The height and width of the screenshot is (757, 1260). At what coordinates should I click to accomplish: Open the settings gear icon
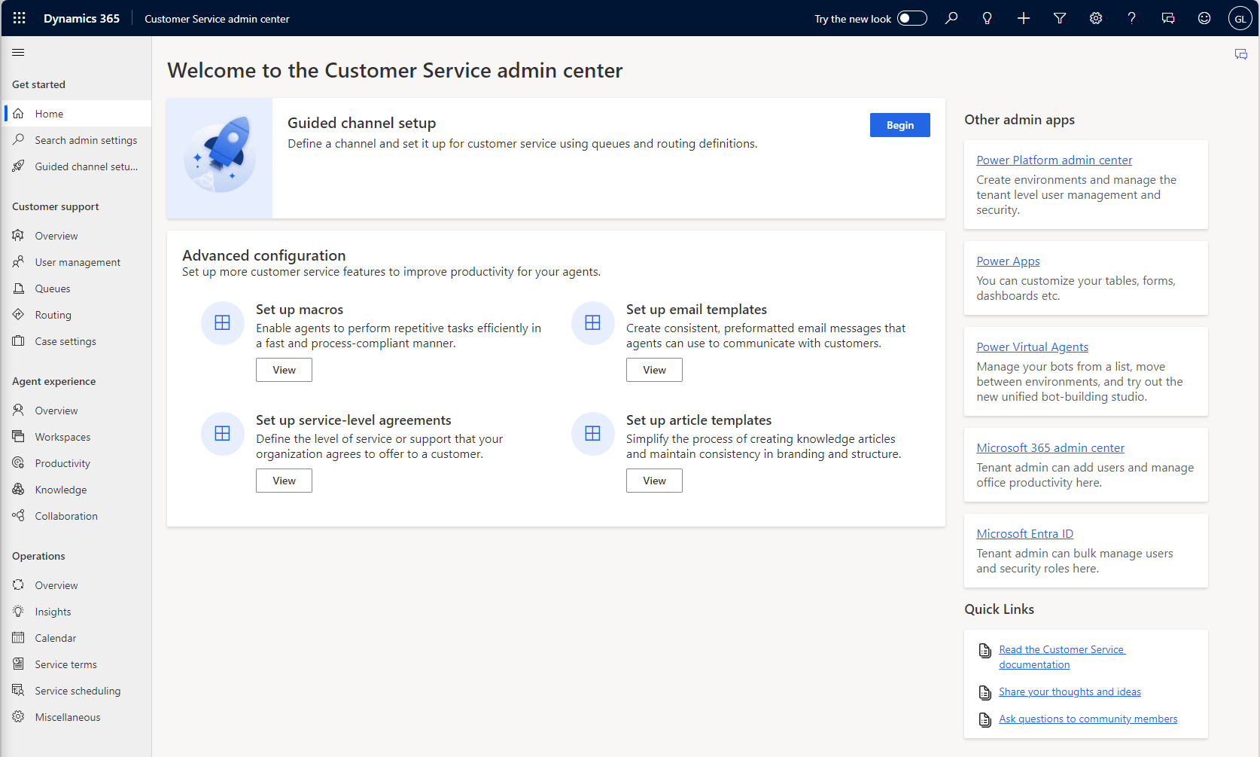tap(1096, 18)
